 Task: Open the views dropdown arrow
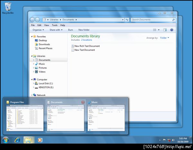click(x=159, y=30)
